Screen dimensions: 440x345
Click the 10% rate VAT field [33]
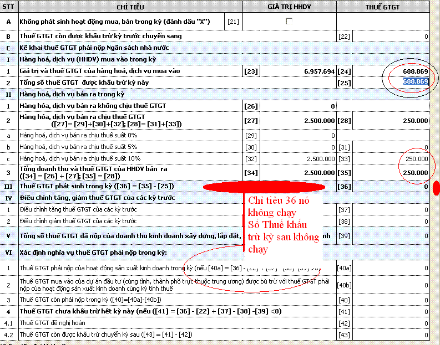pyautogui.click(x=391, y=159)
